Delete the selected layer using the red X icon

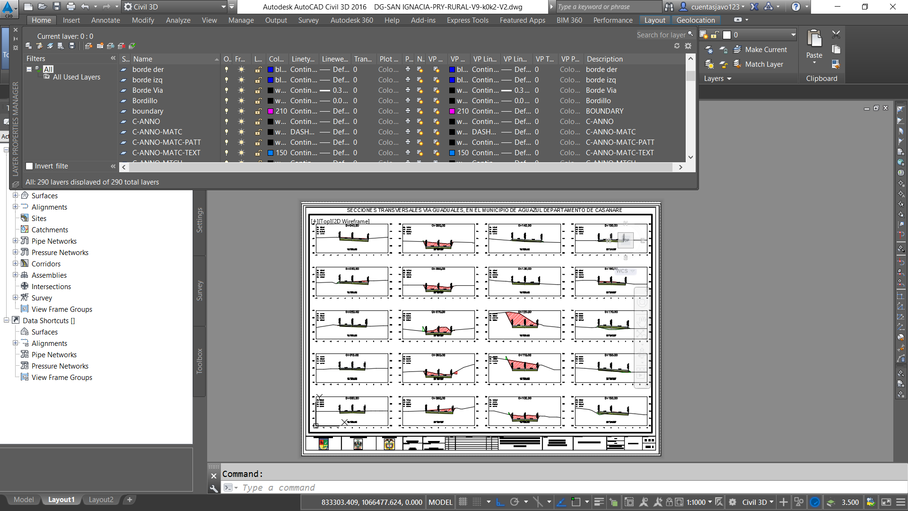[121, 46]
